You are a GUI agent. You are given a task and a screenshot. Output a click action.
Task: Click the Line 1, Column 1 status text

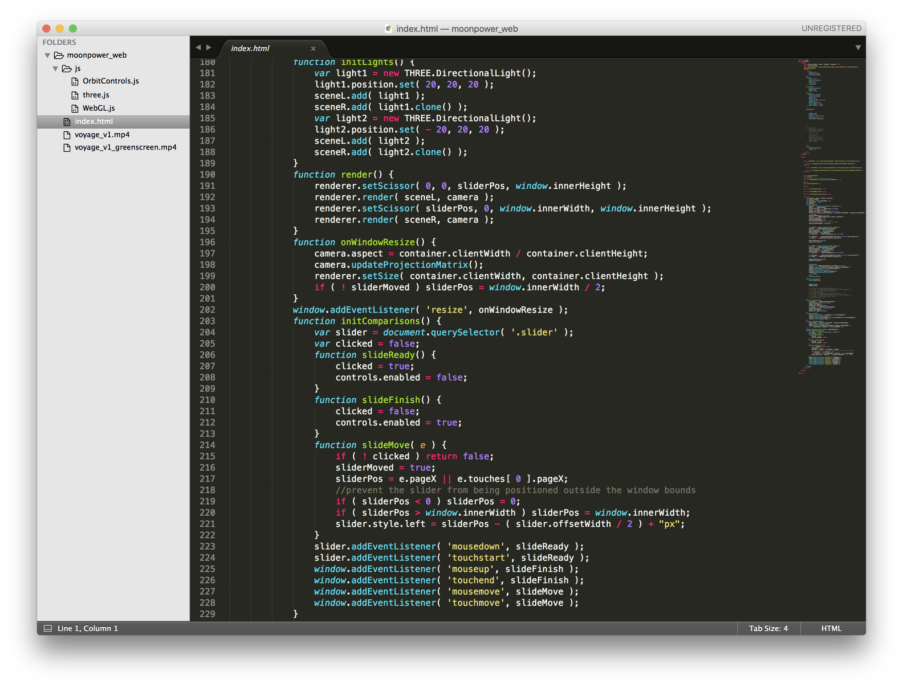pos(88,628)
